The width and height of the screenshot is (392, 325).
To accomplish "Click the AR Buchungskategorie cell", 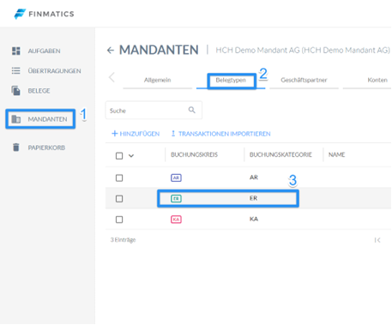I will (x=254, y=178).
